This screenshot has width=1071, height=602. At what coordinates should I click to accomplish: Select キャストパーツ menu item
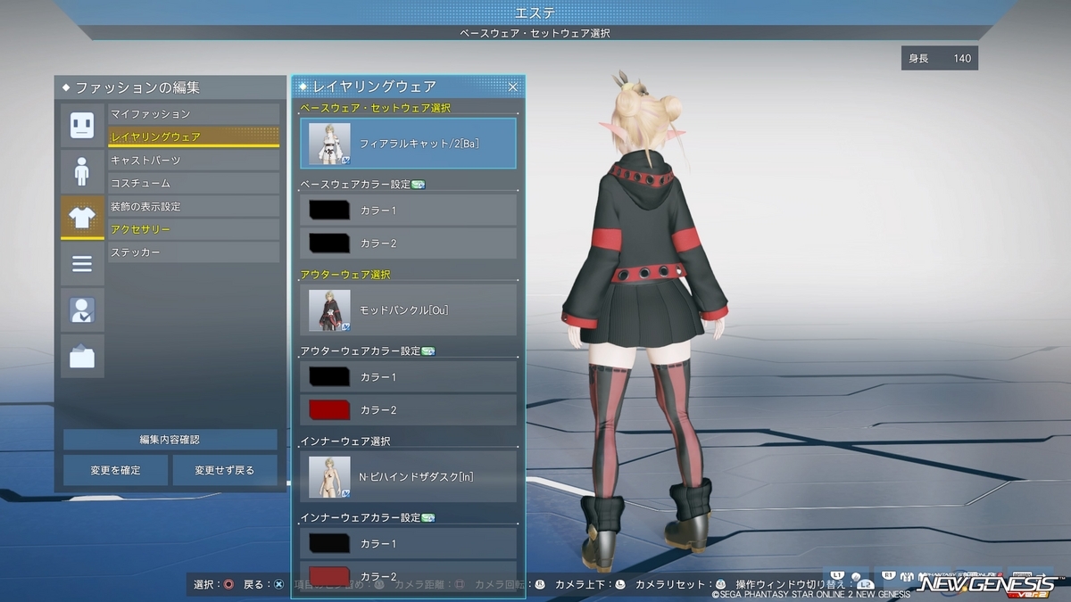(x=194, y=160)
